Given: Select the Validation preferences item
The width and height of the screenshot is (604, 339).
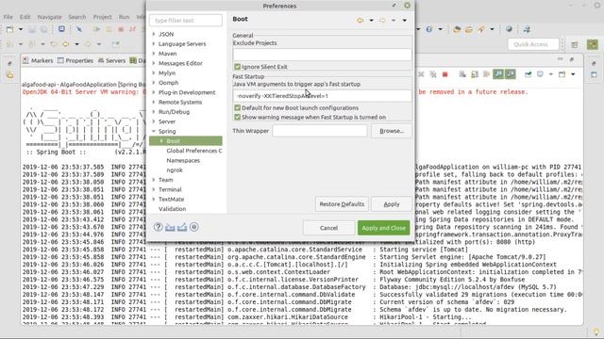Looking at the screenshot, I should (172, 209).
